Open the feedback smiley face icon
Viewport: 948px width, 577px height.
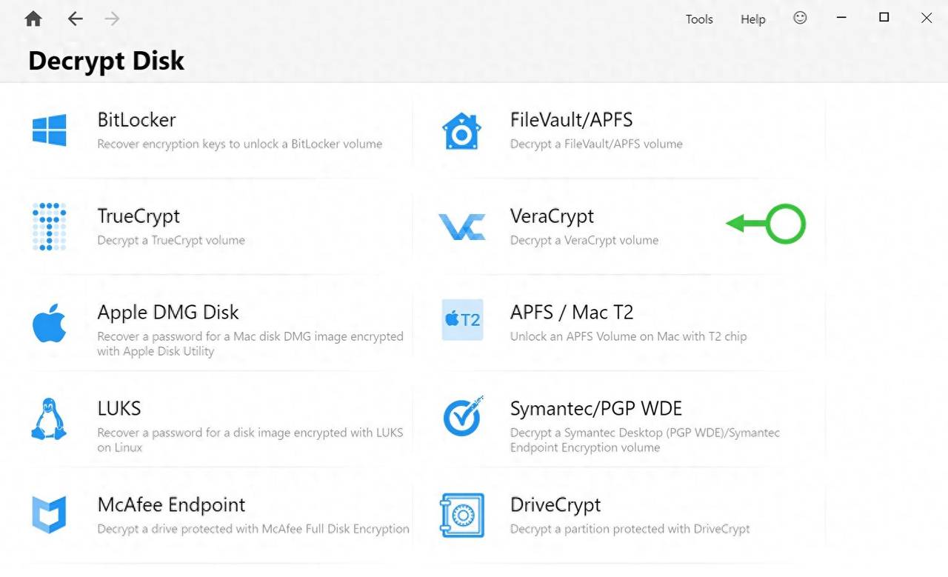pos(800,19)
